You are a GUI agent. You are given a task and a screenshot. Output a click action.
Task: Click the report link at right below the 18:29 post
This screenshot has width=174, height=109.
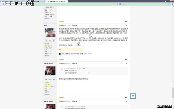point(126,60)
